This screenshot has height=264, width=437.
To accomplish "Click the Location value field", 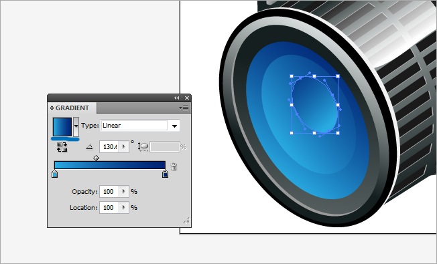I will coord(109,208).
